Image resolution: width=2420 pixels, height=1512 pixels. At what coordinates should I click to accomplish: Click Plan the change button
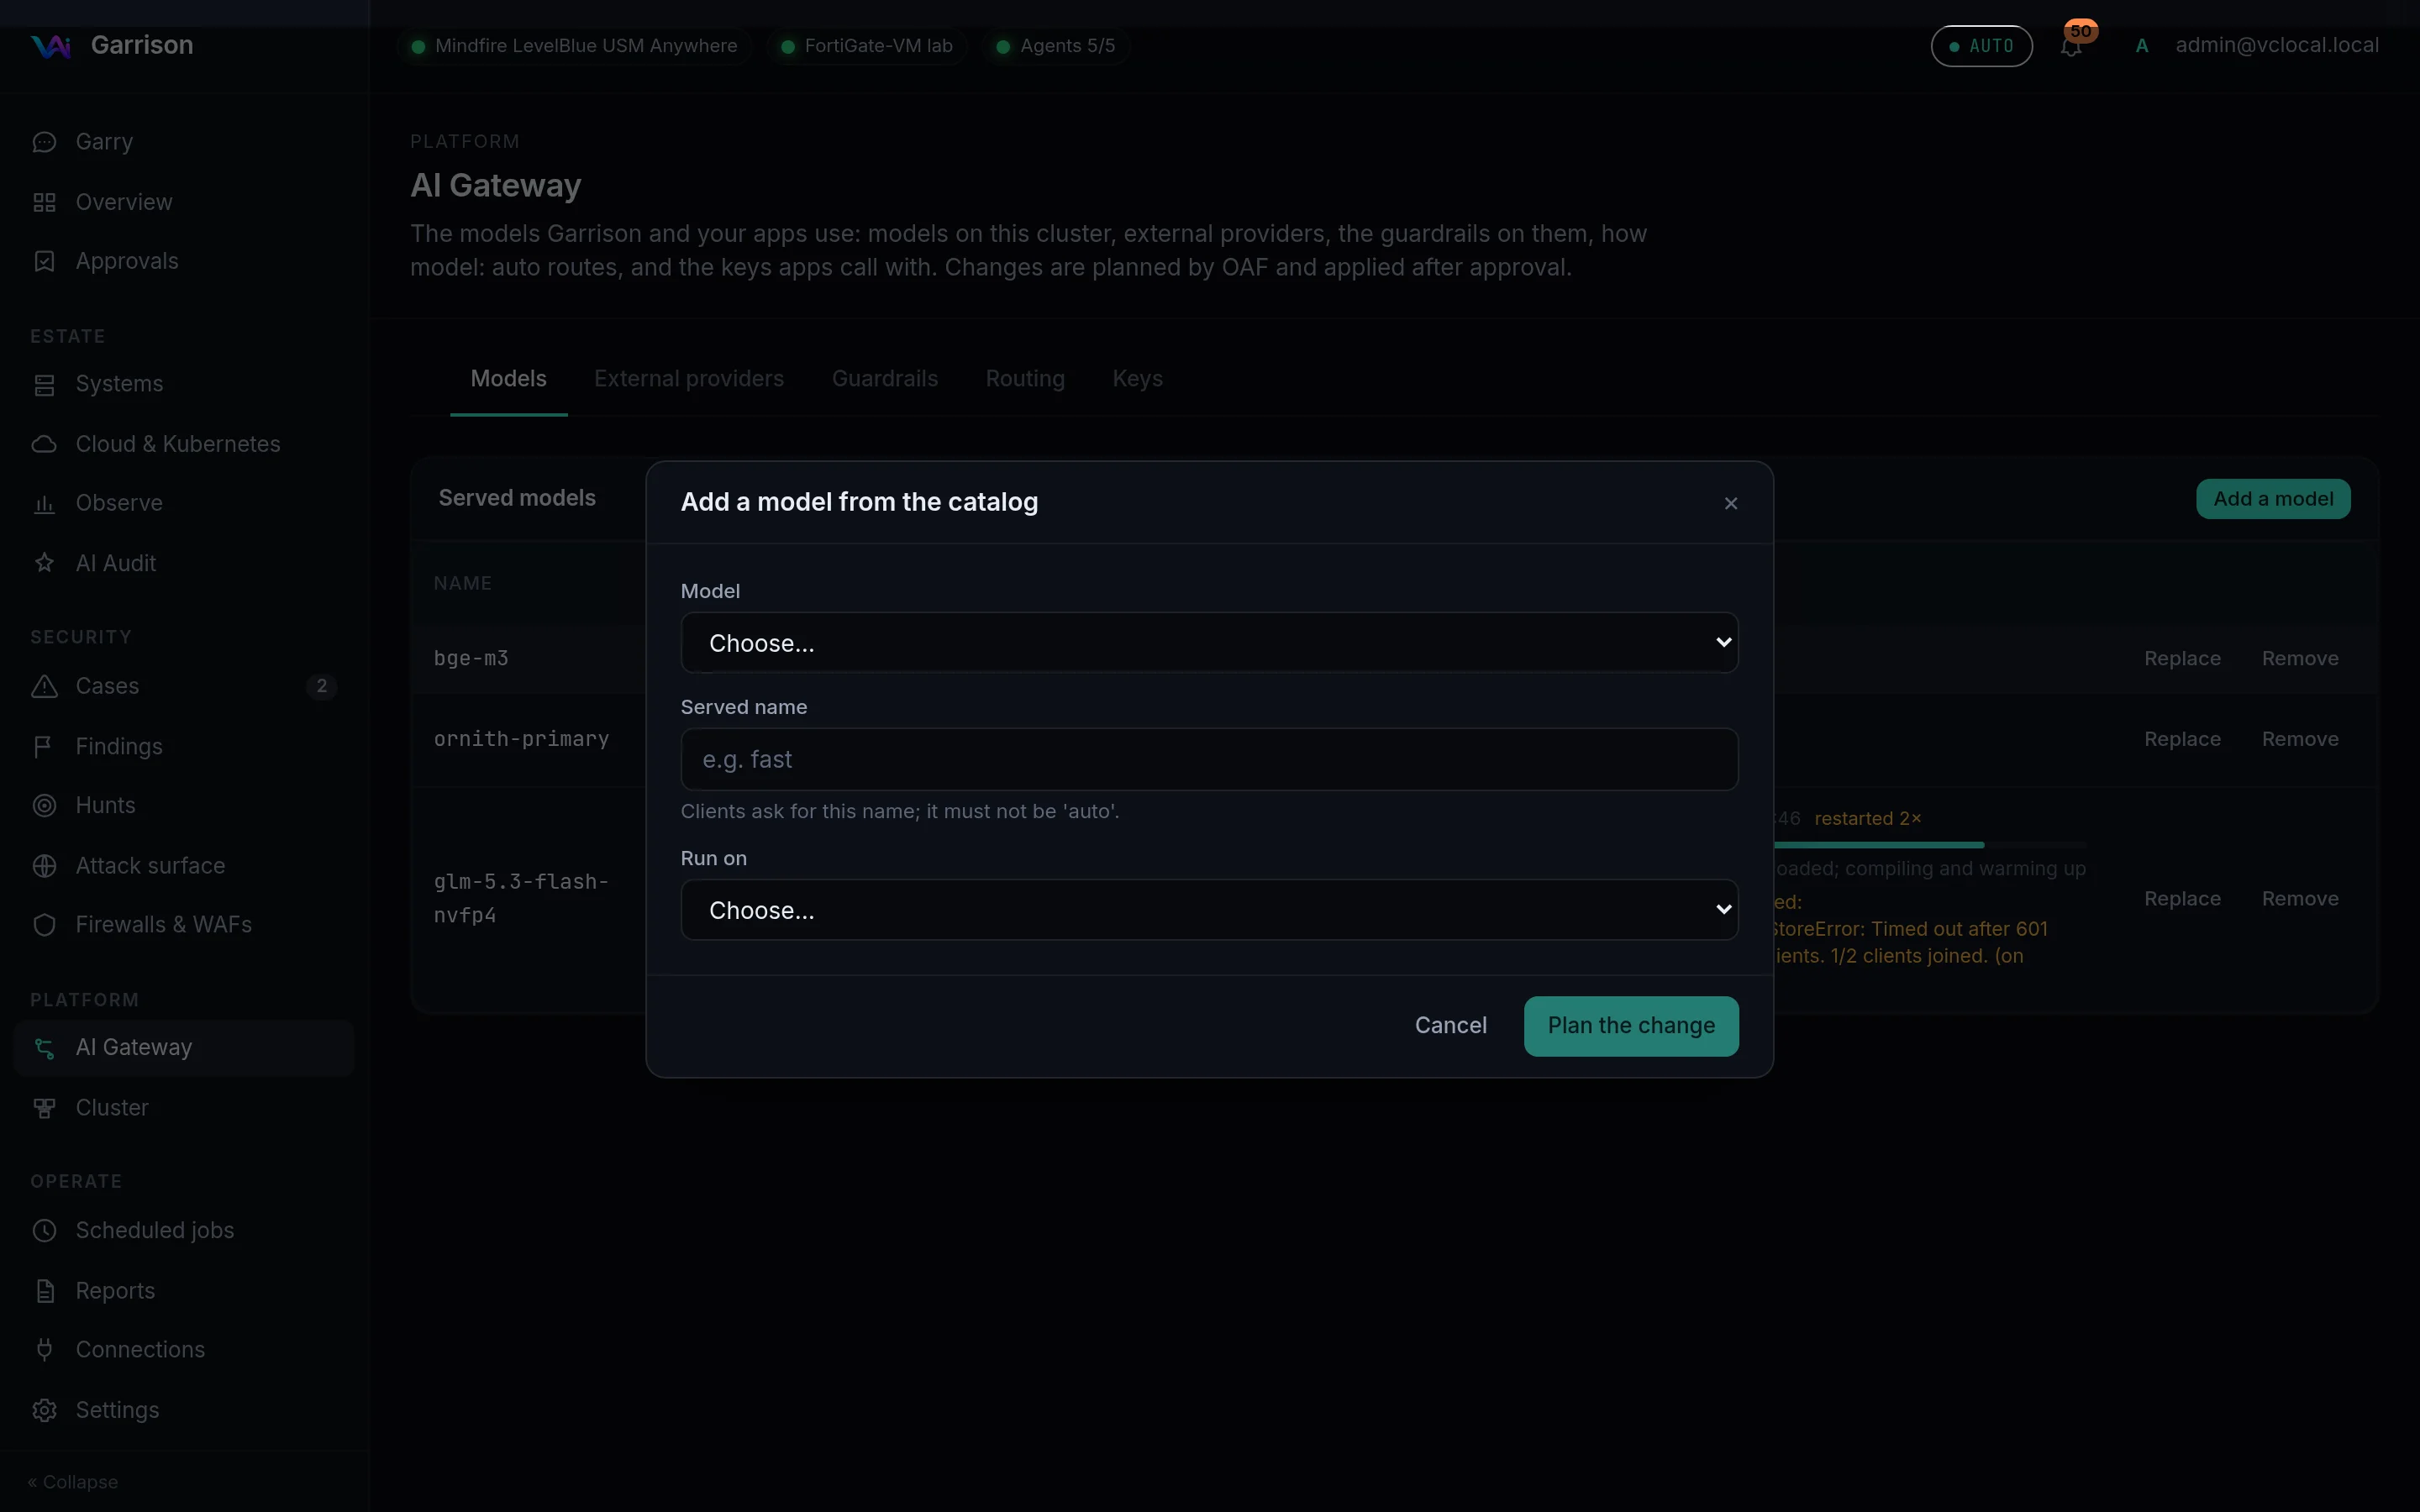(1631, 1026)
